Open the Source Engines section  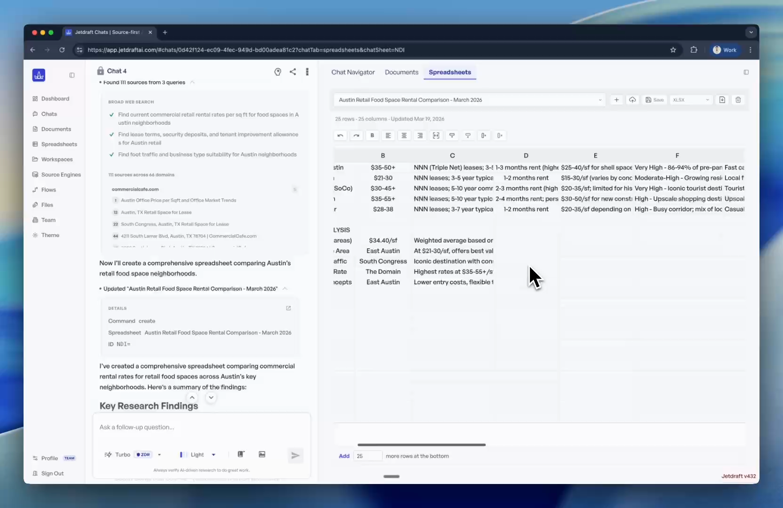point(61,175)
